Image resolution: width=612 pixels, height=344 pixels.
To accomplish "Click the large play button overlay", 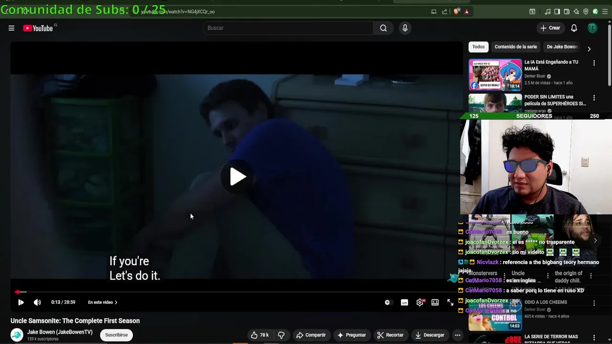I will point(237,177).
